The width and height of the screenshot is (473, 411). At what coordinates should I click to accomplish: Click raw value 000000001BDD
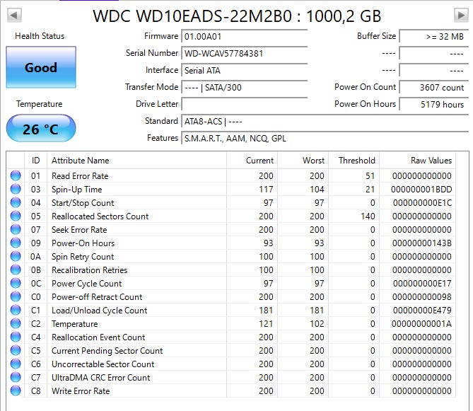point(421,189)
